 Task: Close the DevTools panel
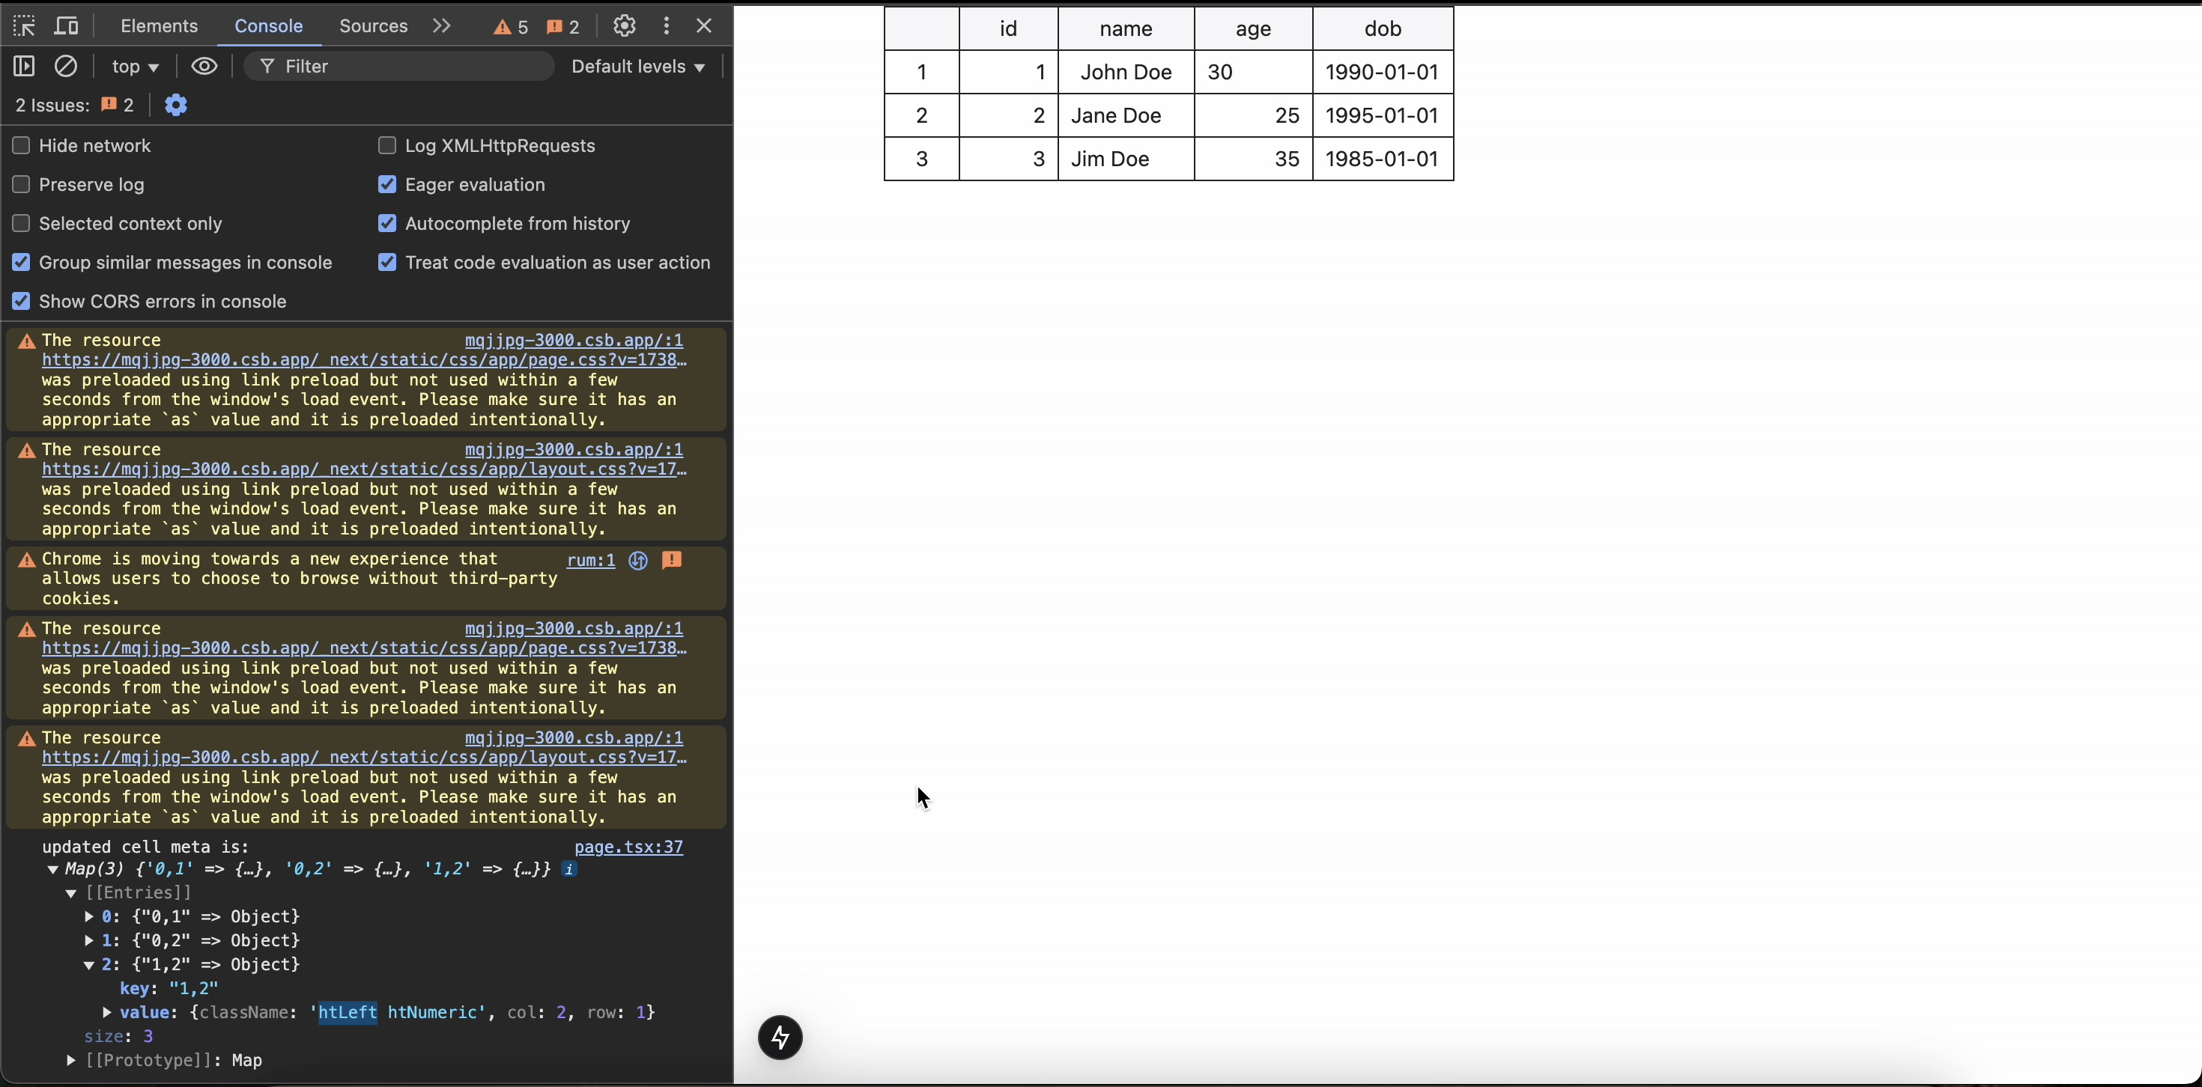[x=704, y=26]
